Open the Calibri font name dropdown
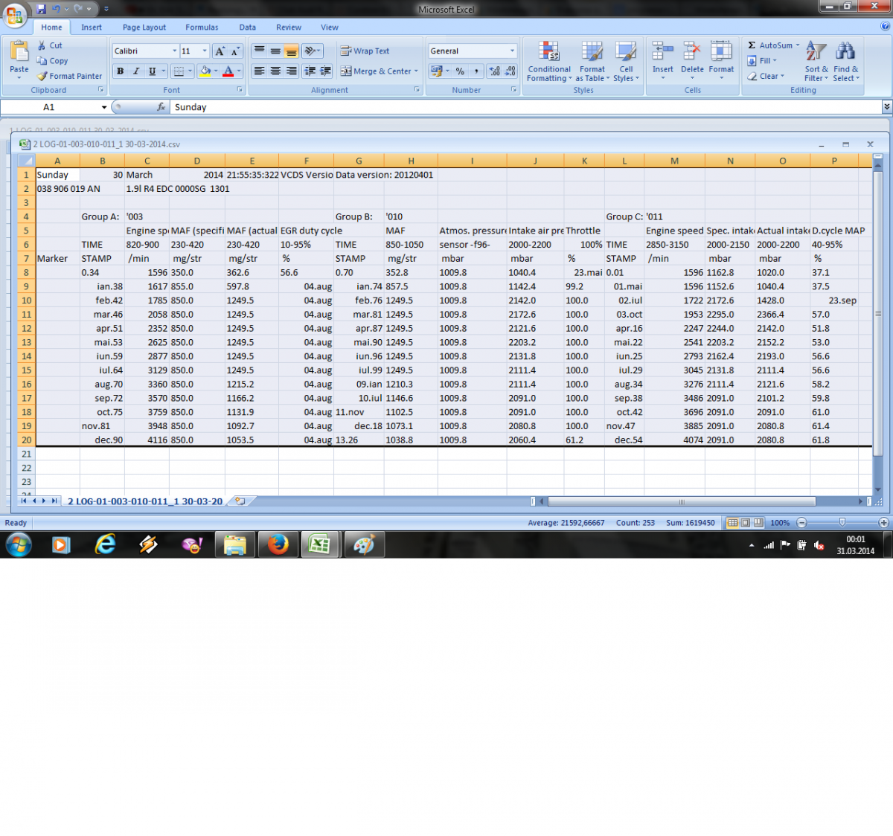 pos(175,51)
